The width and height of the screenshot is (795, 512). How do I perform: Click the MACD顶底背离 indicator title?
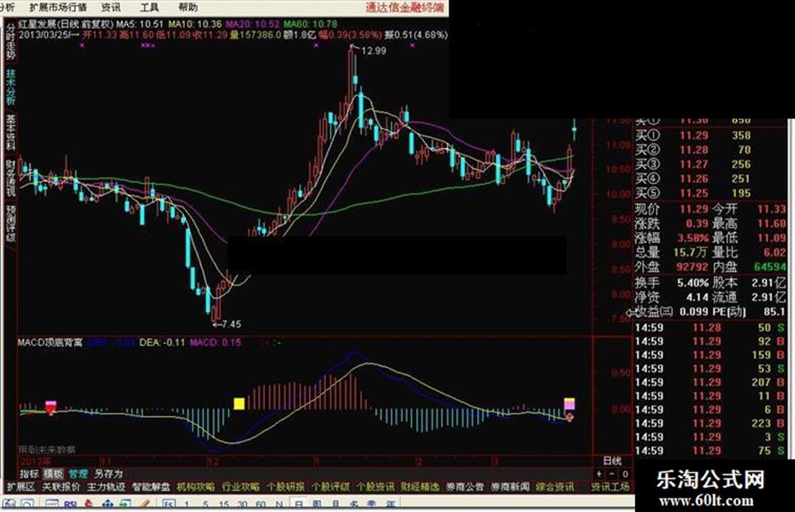[50, 343]
